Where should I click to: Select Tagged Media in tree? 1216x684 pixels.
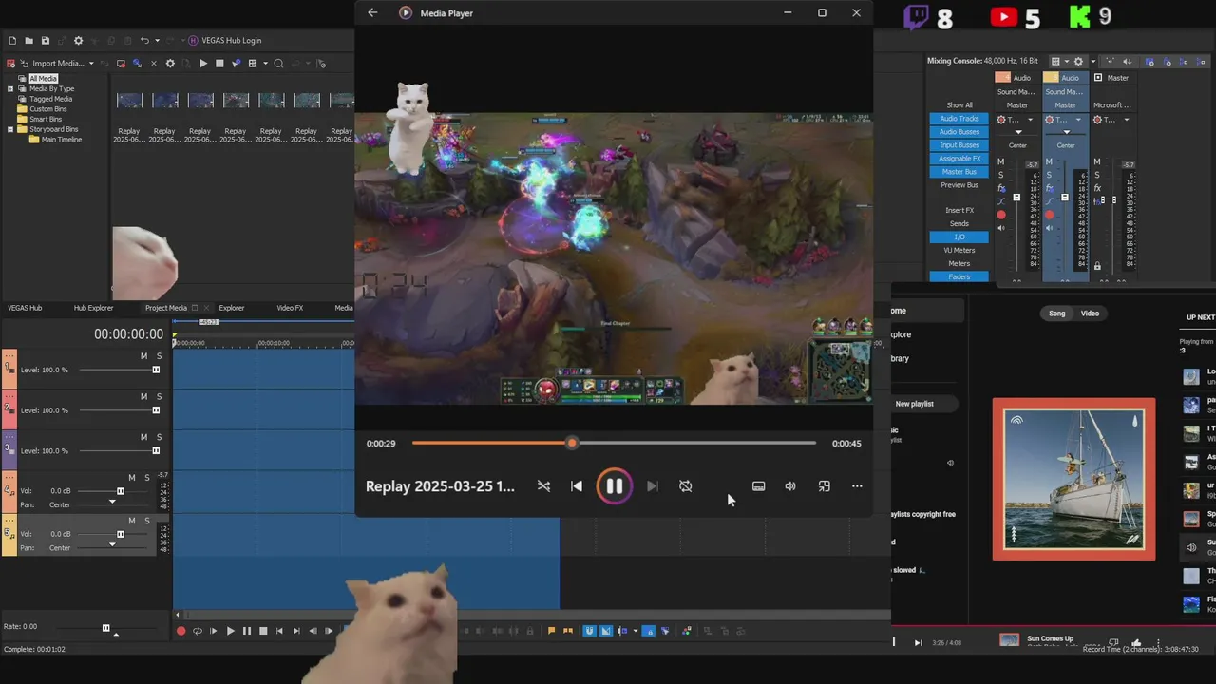pyautogui.click(x=50, y=99)
